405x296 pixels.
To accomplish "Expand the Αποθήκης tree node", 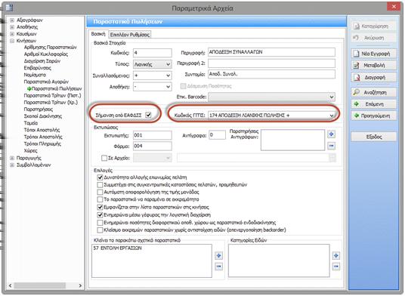I will pos(12,27).
